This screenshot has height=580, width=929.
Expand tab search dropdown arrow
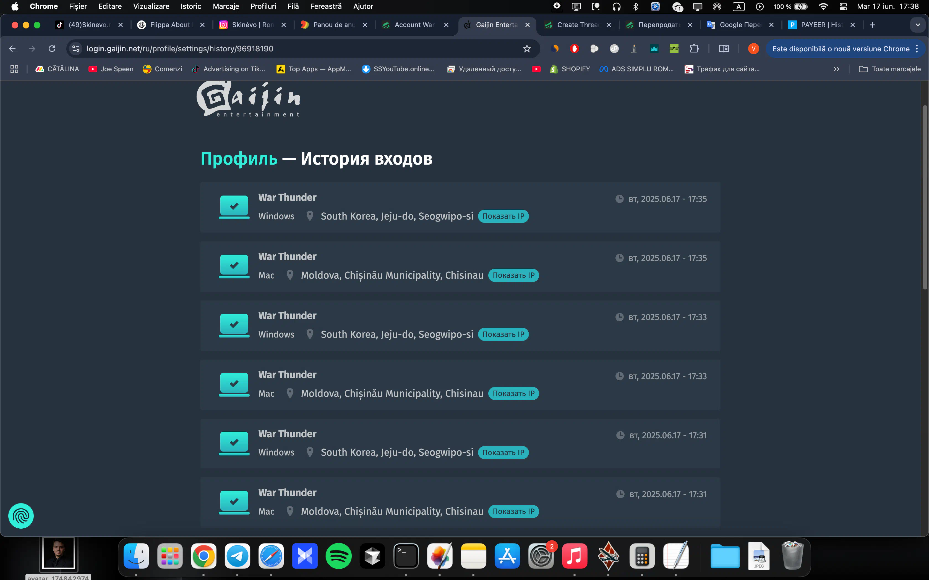(918, 25)
